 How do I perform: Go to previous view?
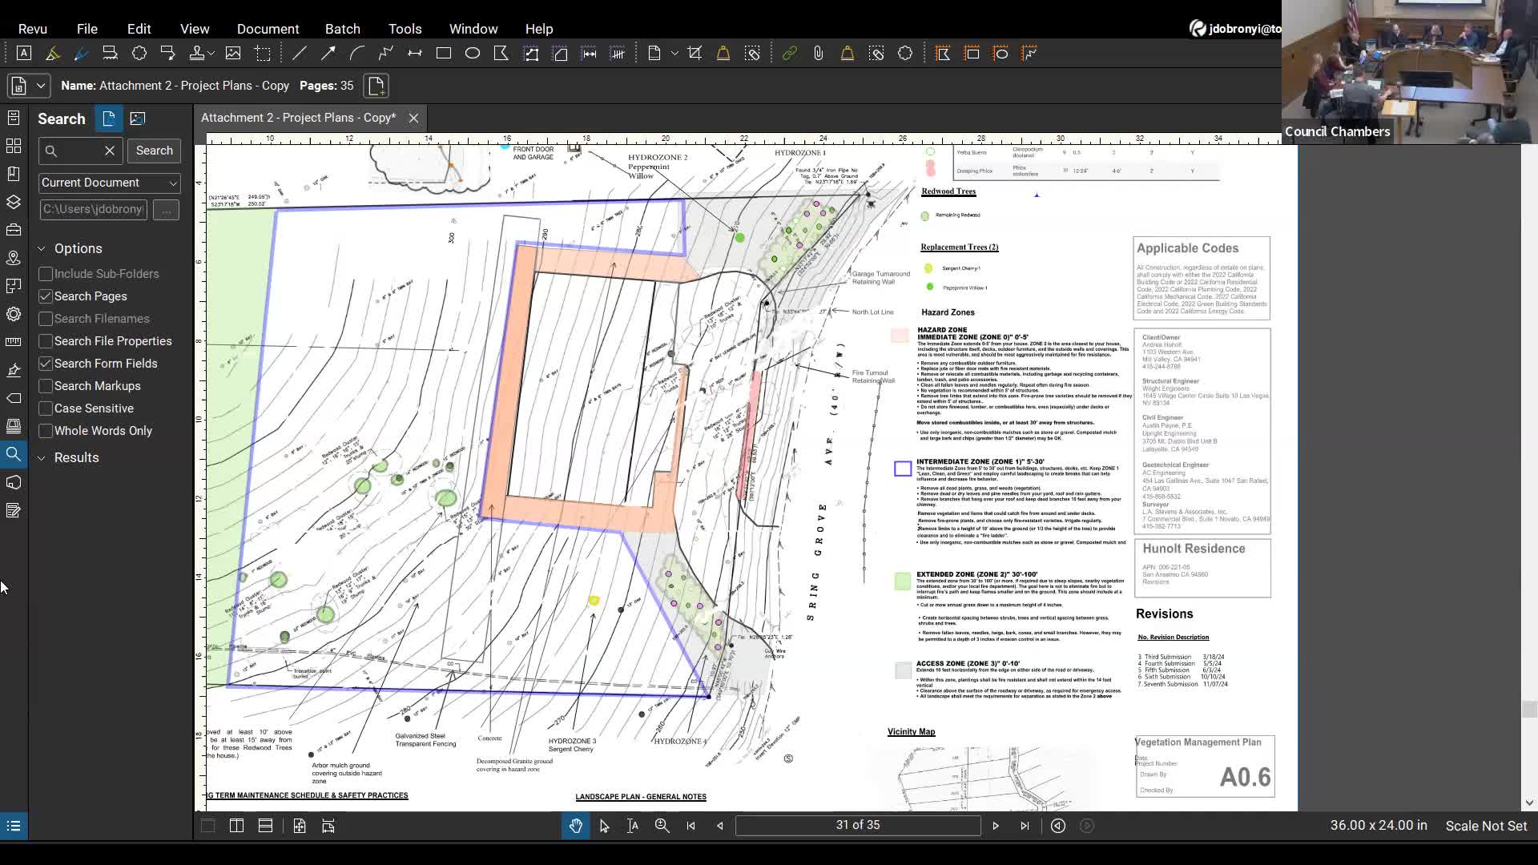pyautogui.click(x=1058, y=826)
